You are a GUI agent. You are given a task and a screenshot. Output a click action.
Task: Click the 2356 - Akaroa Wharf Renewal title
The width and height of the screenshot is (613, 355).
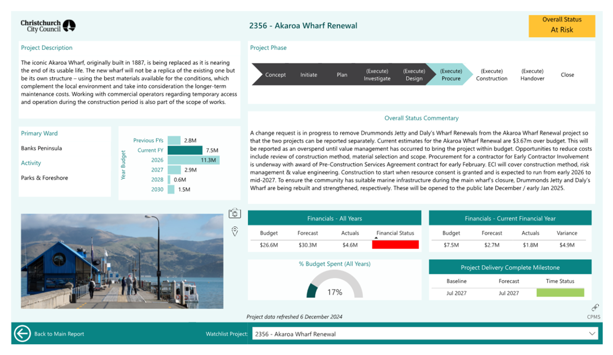pyautogui.click(x=303, y=25)
